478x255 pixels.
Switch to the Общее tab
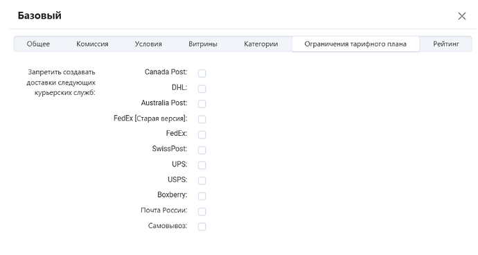click(38, 44)
